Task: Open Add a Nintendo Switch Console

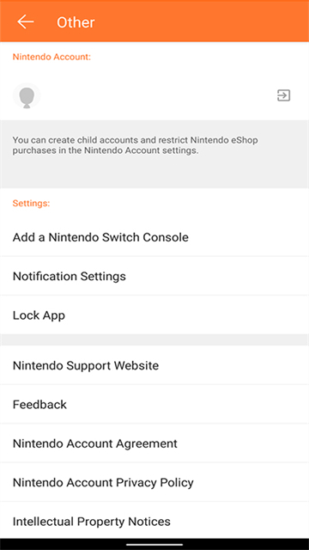Action: 154,237
